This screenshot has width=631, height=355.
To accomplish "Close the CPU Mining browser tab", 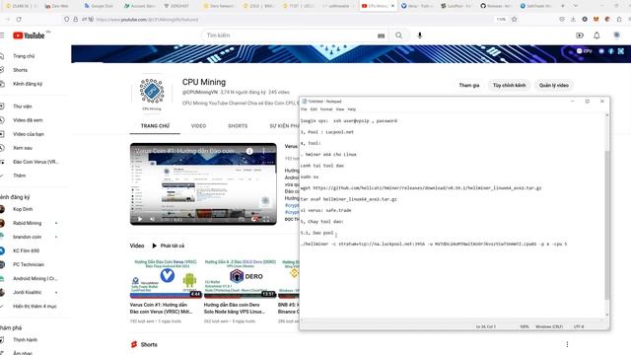I will [392, 6].
